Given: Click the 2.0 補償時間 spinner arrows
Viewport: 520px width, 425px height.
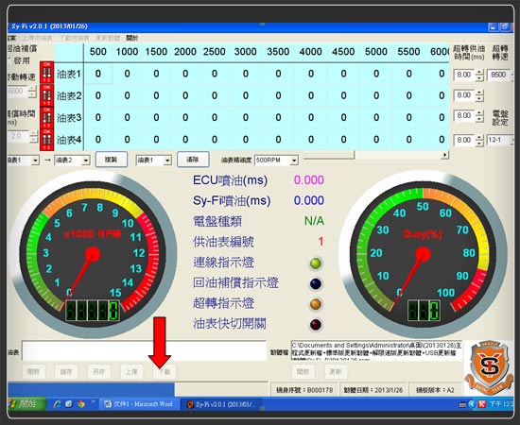Looking at the screenshot, I should point(34,137).
